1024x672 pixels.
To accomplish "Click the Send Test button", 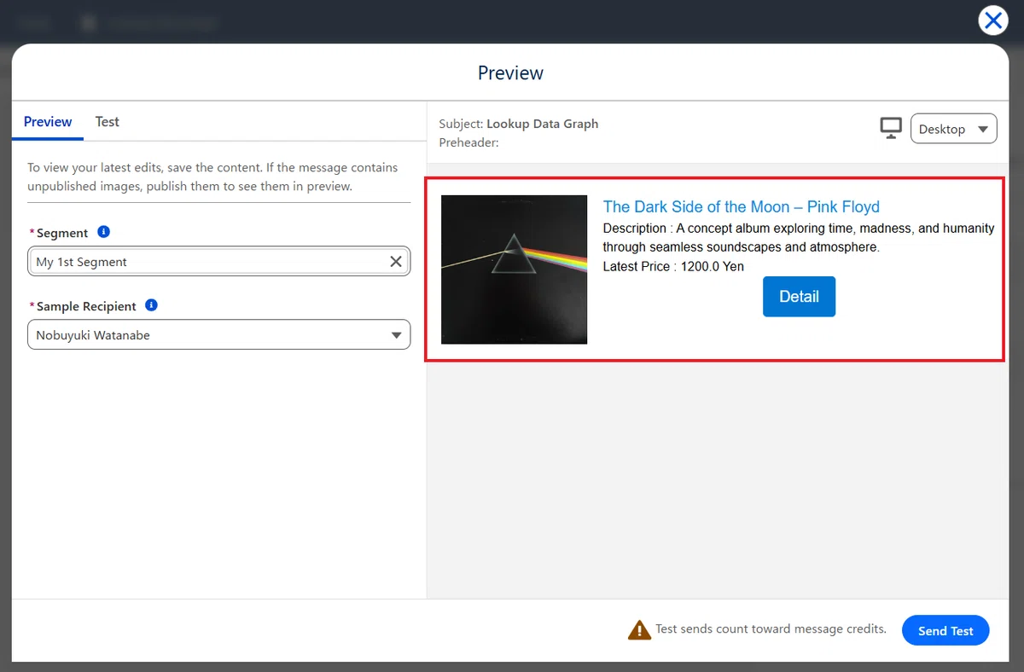I will [x=945, y=631].
